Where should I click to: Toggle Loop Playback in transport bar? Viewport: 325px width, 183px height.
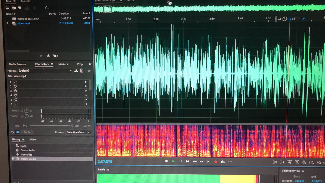223,162
